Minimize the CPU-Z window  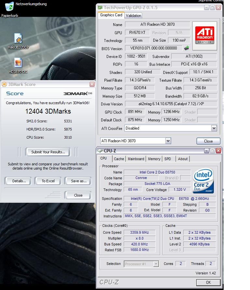207,151
